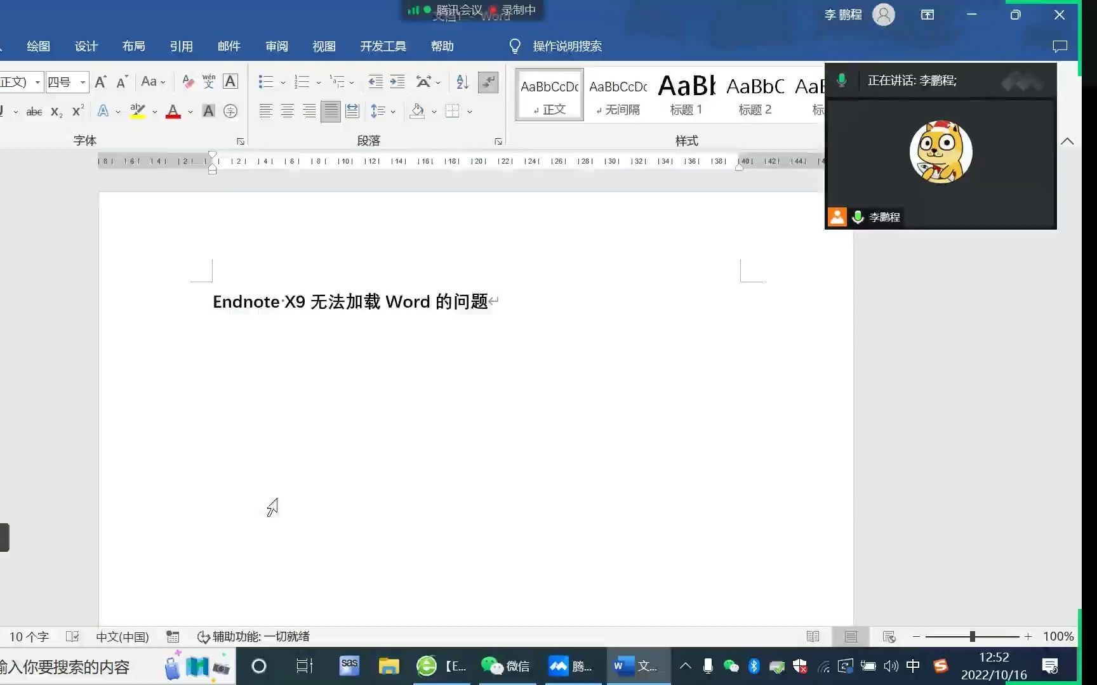Switch to 布局 tab
The height and width of the screenshot is (685, 1097).
pyautogui.click(x=134, y=46)
